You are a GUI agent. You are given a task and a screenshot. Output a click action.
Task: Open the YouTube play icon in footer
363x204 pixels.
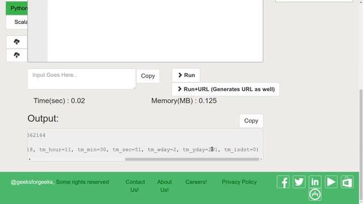click(x=331, y=182)
